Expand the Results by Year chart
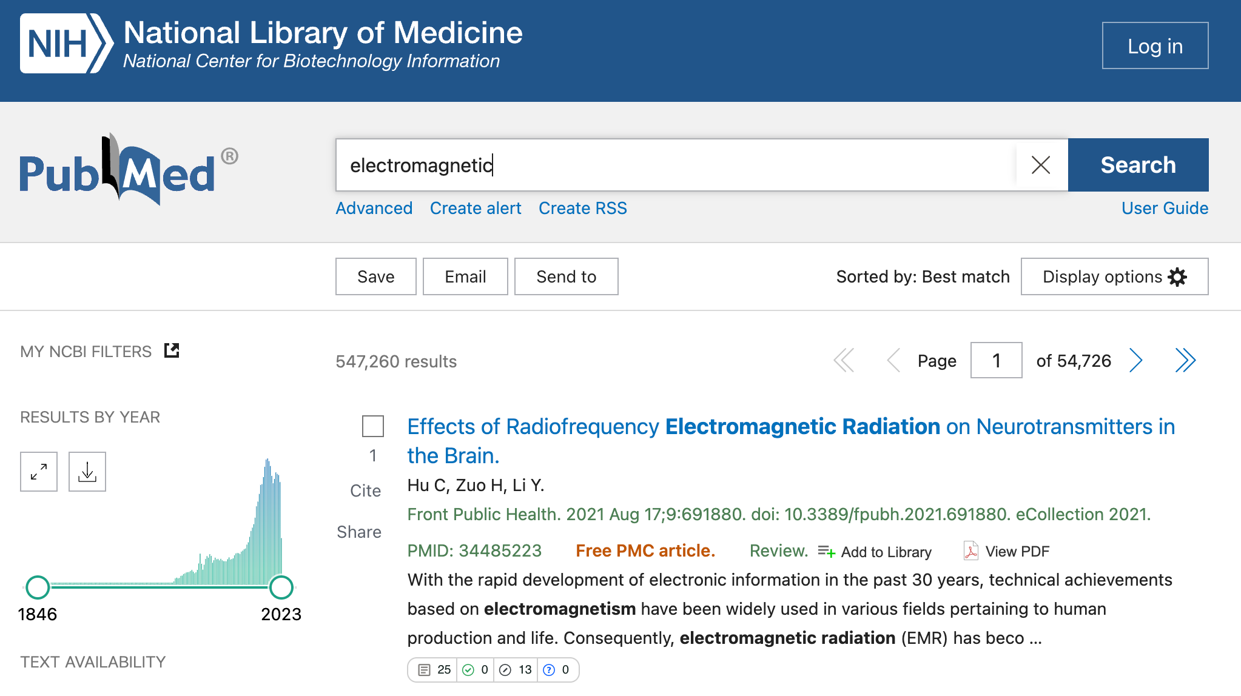The image size is (1241, 696). [38, 472]
